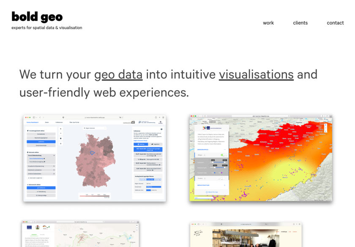The width and height of the screenshot is (355, 247).
Task: Open the red-yellow heatmap project thumbnail
Action: pos(261,158)
